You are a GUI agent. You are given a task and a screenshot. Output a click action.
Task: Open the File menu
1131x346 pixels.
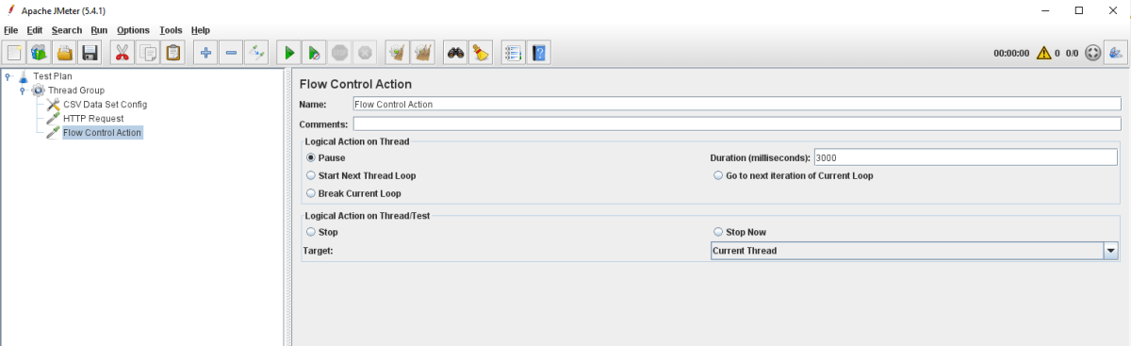click(11, 30)
